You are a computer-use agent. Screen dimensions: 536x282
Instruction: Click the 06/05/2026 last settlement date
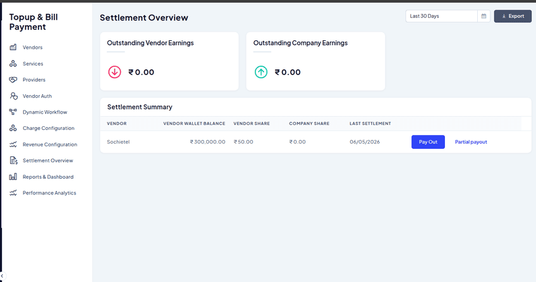click(365, 142)
